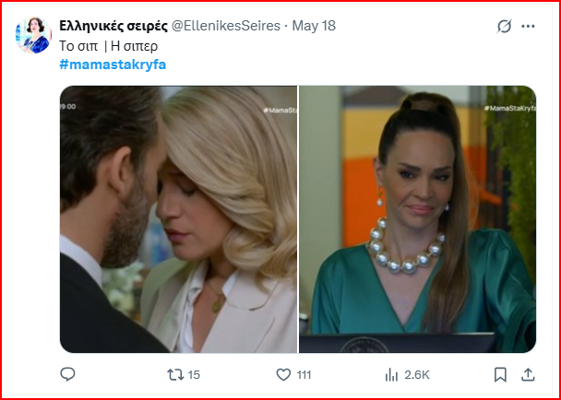This screenshot has width=561, height=400.
Task: Click the Grok circle icon beside the date
Action: (504, 27)
